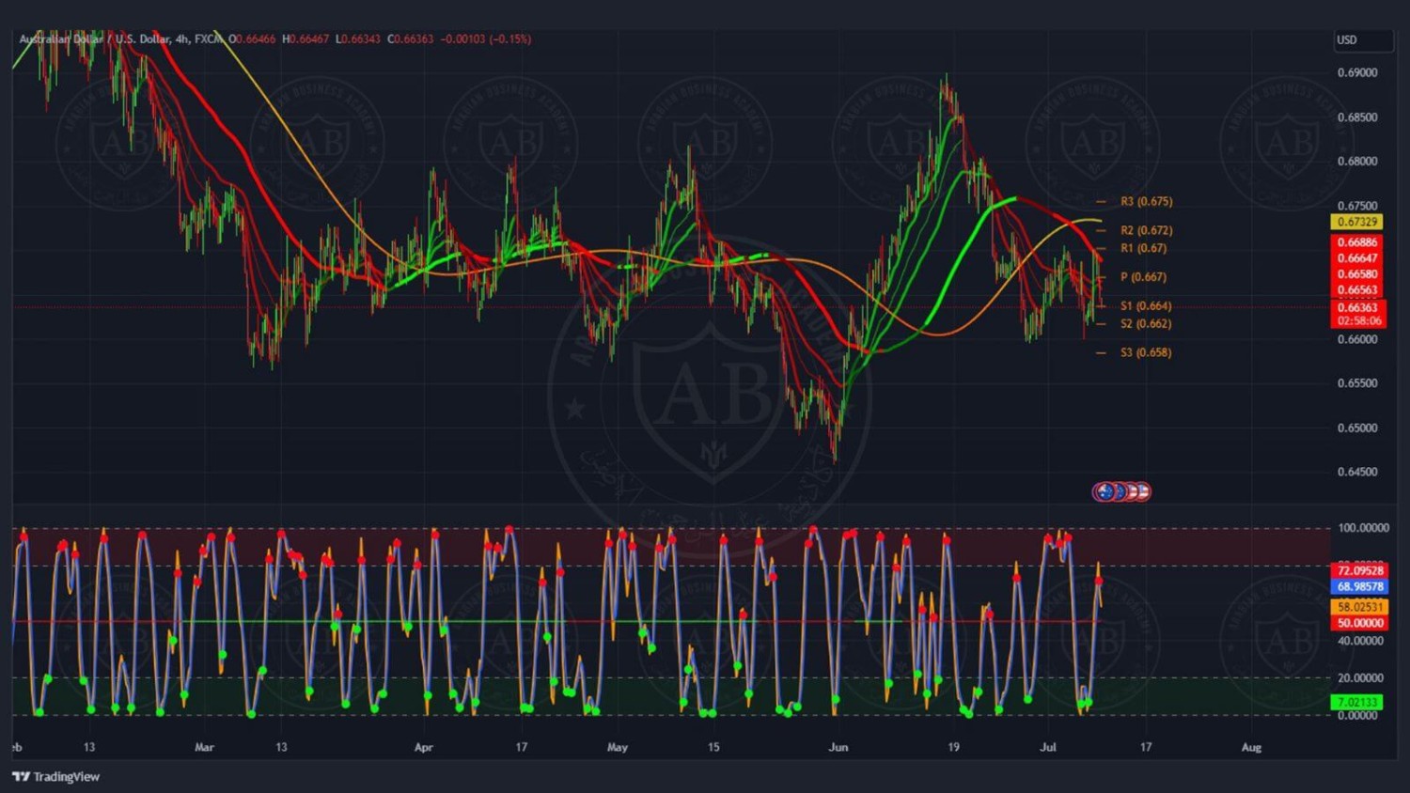Click the 0.69000 price axis level
Screen dimensions: 1410x793
(1356, 72)
